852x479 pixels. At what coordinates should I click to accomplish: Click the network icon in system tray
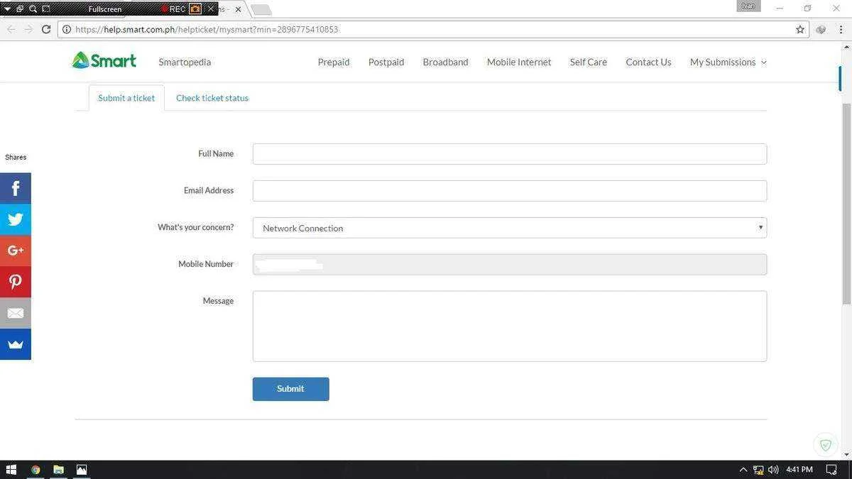[x=758, y=469]
